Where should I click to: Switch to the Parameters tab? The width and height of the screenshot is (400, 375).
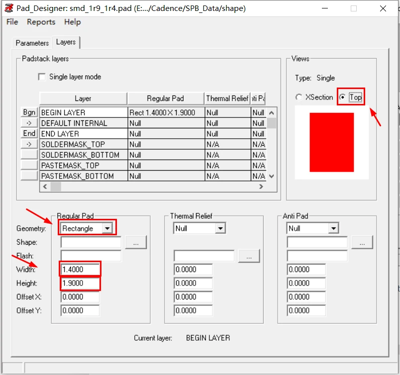click(32, 43)
